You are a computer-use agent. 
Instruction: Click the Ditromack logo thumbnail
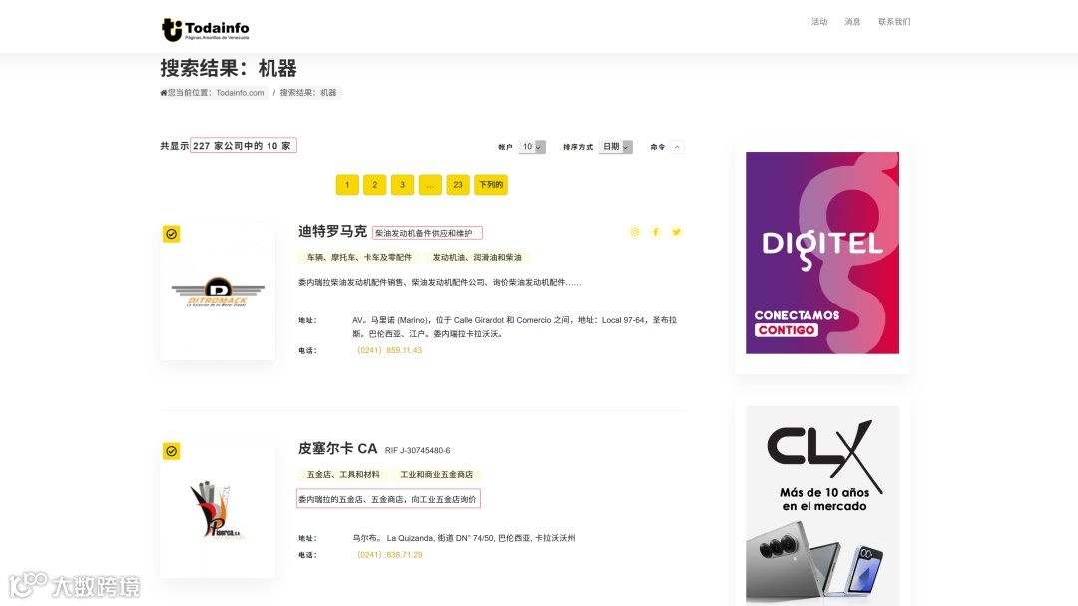pyautogui.click(x=218, y=293)
